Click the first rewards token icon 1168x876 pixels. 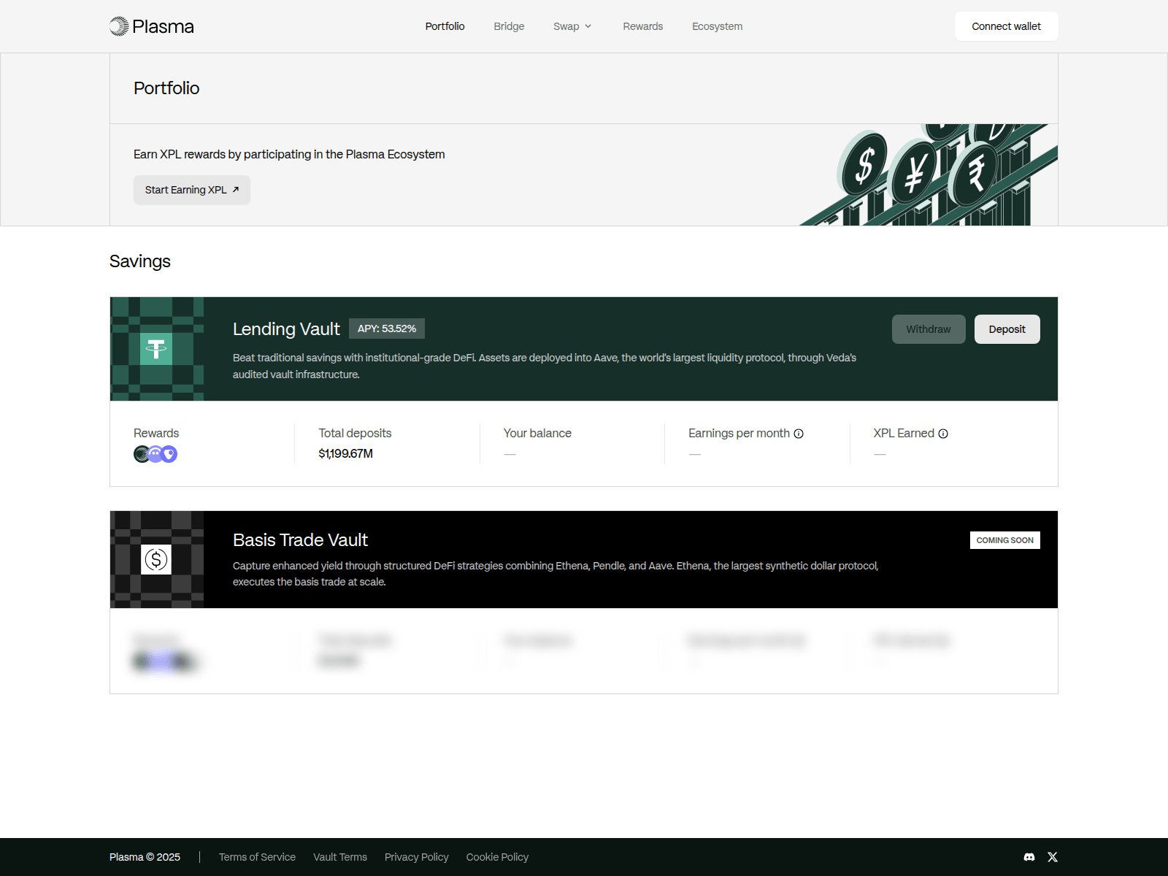pyautogui.click(x=142, y=454)
